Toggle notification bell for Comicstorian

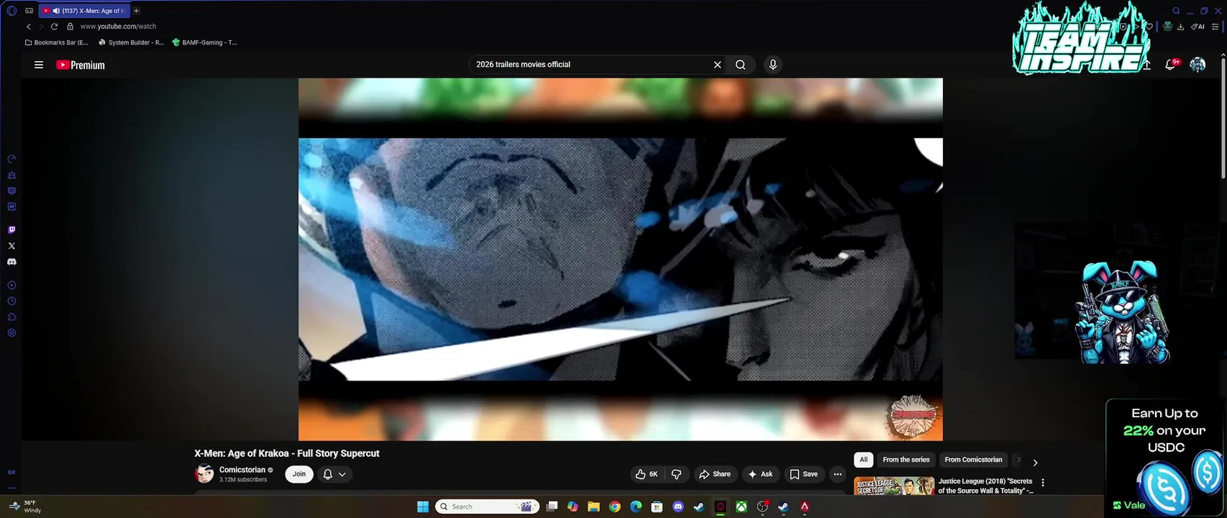[x=328, y=474]
